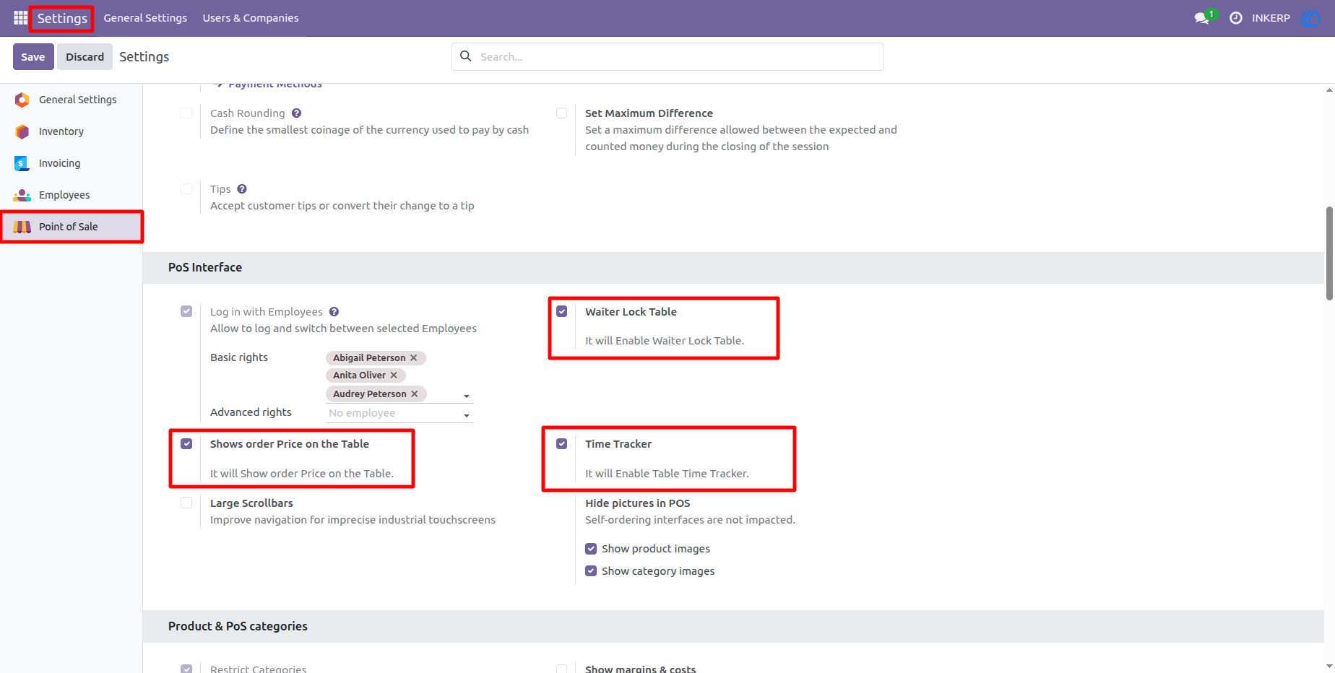Image resolution: width=1335 pixels, height=673 pixels.
Task: Uncheck Shows order Price on the Table
Action: 186,444
